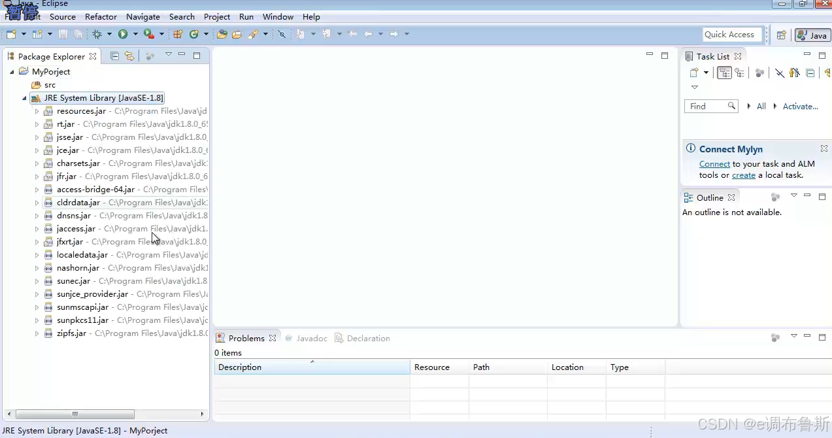Click Collapse All in Task List

click(x=810, y=73)
